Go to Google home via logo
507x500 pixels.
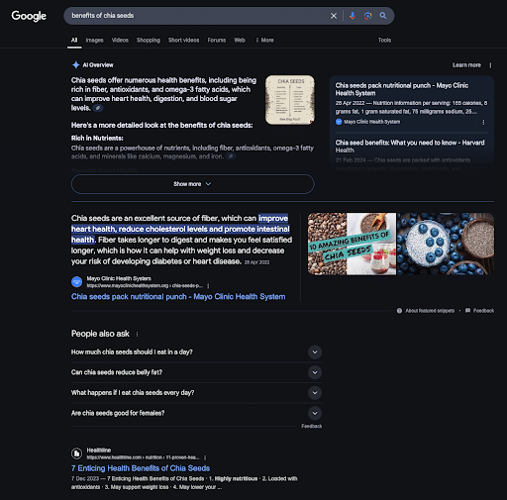tap(29, 16)
